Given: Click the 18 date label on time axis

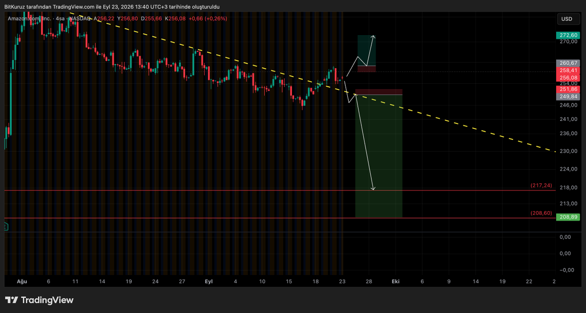Looking at the screenshot, I should point(315,282).
